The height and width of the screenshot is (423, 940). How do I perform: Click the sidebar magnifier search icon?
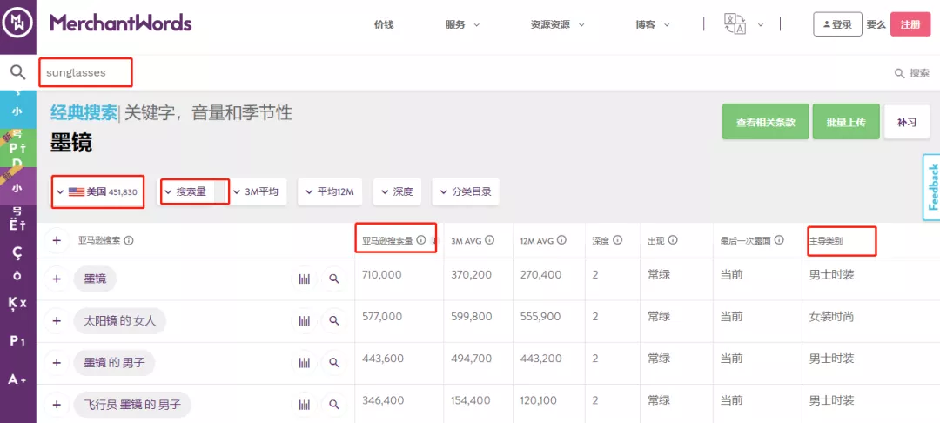(x=18, y=72)
